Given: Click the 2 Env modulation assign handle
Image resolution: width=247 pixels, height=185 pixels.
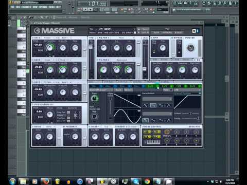Looking at the screenshot, I should coord(115,86).
